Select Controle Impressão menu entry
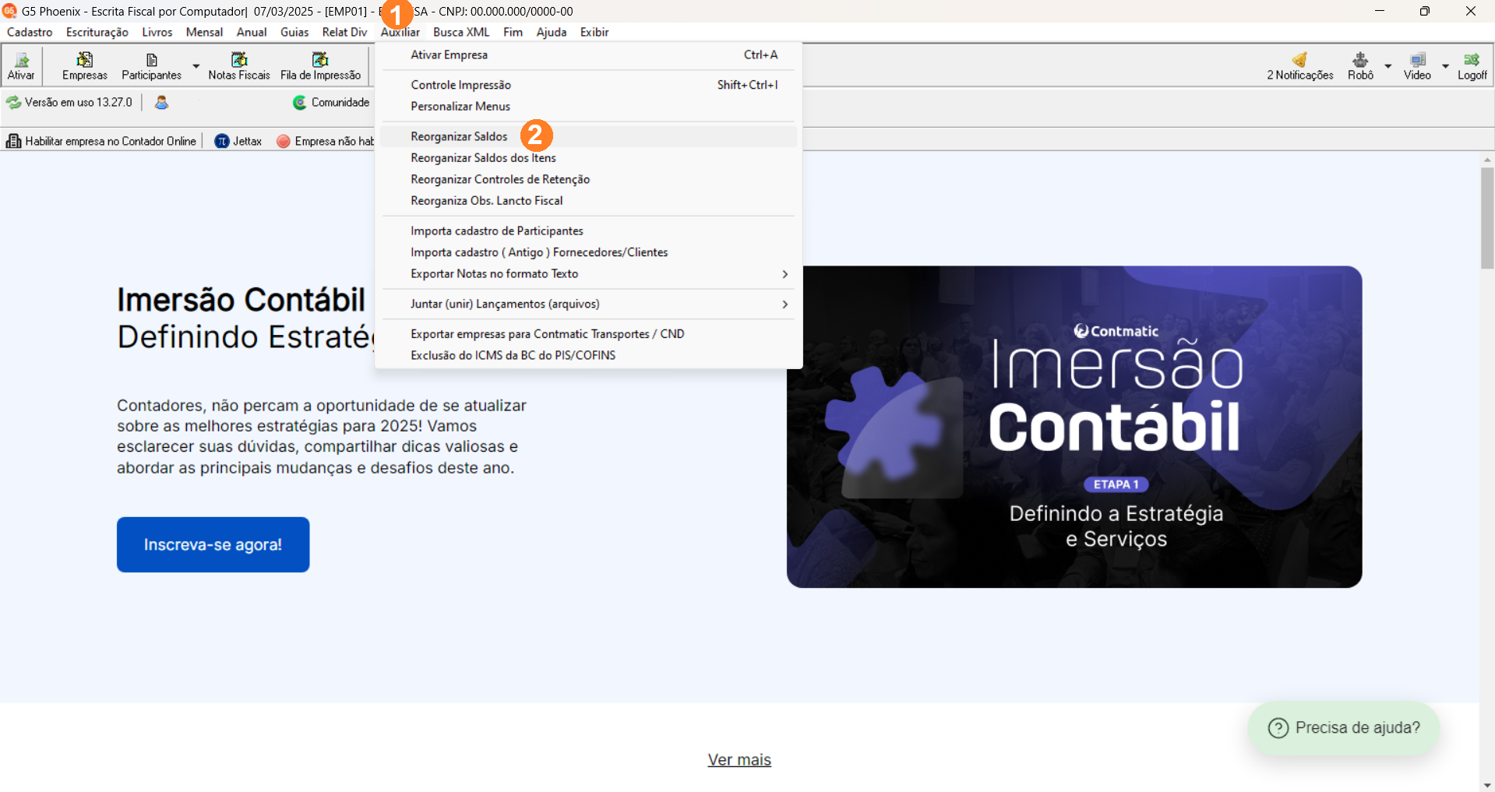The image size is (1495, 792). click(588, 85)
